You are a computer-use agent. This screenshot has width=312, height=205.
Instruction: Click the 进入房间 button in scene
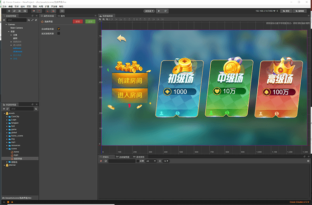(130, 95)
